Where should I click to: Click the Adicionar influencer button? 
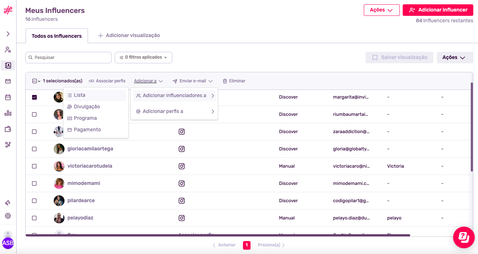438,10
